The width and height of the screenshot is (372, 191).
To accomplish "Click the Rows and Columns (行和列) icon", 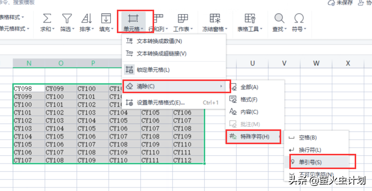I will click(x=159, y=18).
